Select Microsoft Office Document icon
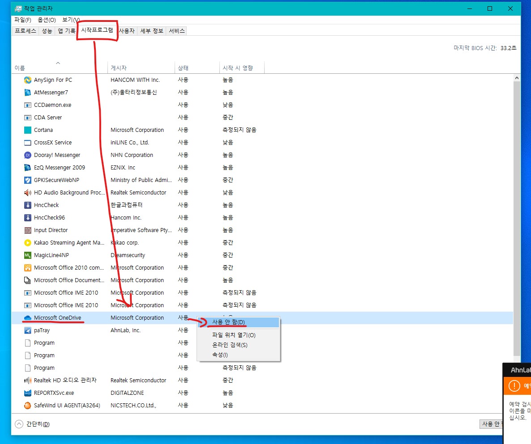 pos(27,280)
